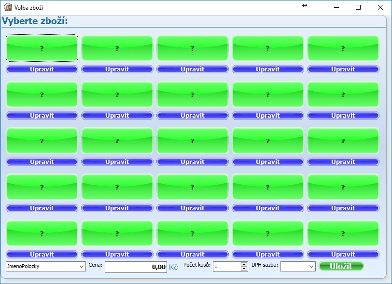
Task: Increase Počet kusů with the up arrow
Action: (244, 264)
